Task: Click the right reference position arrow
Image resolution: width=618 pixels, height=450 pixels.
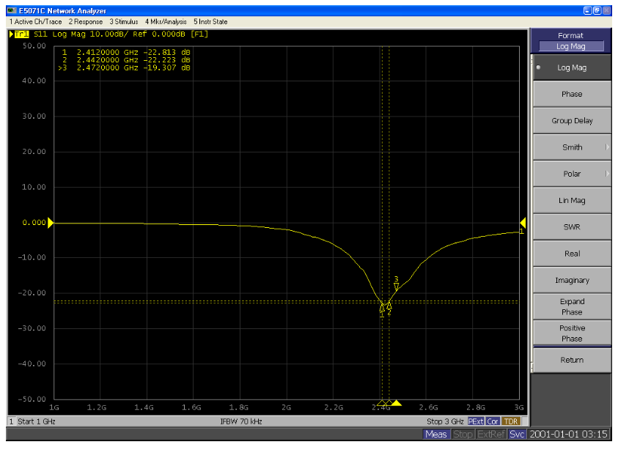Action: [x=523, y=223]
